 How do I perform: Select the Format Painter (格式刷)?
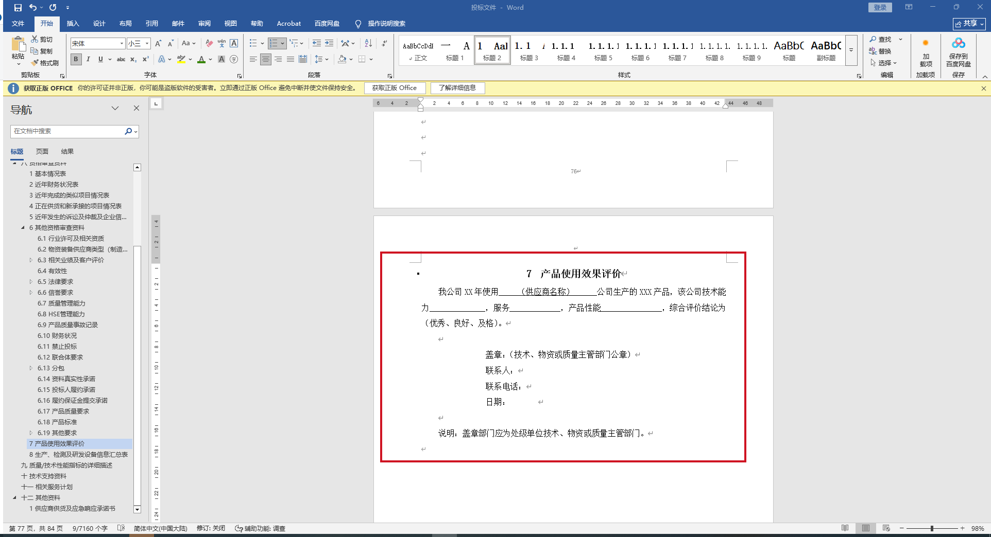click(45, 63)
